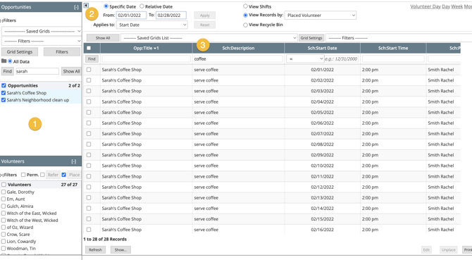Check the row dated 02/10/2022
472x260 pixels.
tap(89, 166)
